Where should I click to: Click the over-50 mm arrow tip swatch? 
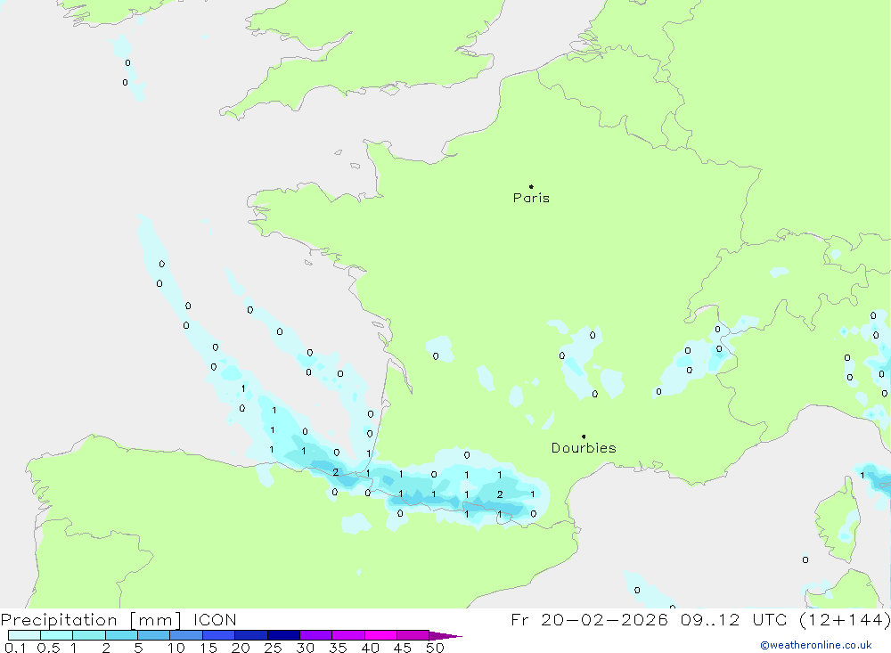(x=445, y=635)
